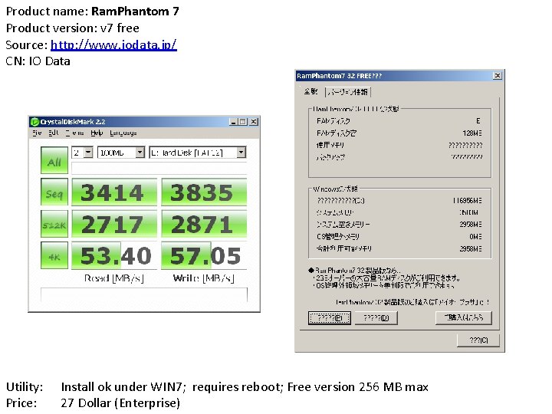Click 512K write result 2871

pos(204,224)
